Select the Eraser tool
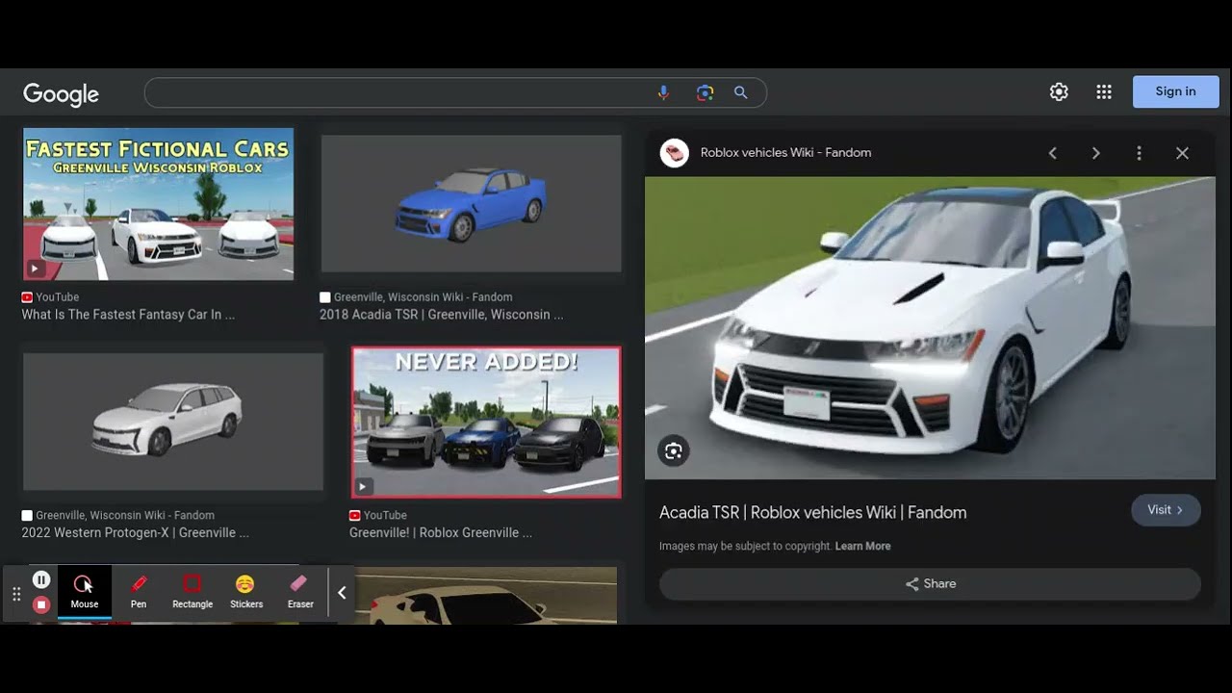1232x693 pixels. [x=300, y=591]
